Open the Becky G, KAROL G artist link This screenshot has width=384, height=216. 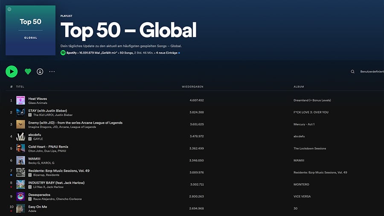[x=41, y=163]
